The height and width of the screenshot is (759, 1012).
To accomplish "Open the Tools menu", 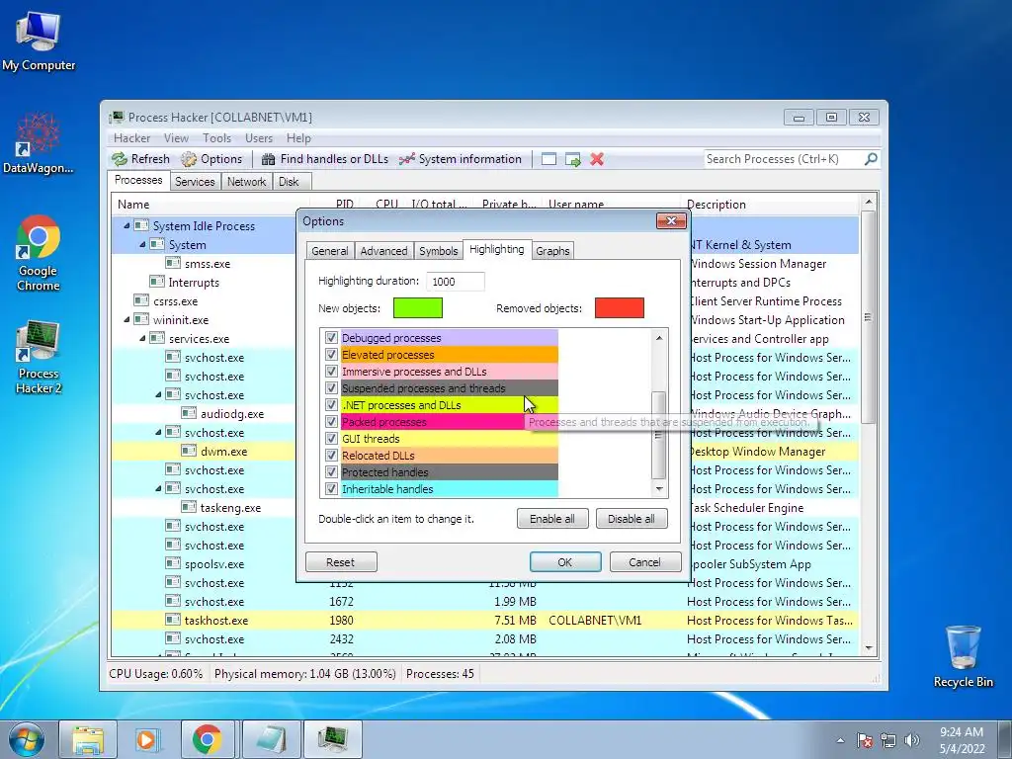I will point(216,138).
